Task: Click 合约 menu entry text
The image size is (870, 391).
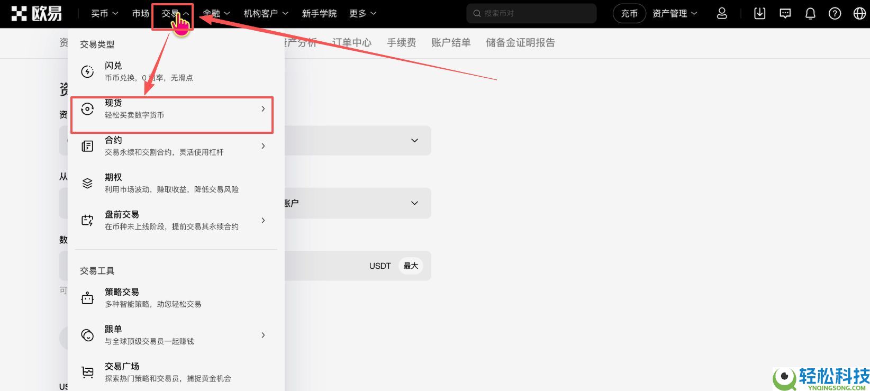Action: (x=113, y=140)
